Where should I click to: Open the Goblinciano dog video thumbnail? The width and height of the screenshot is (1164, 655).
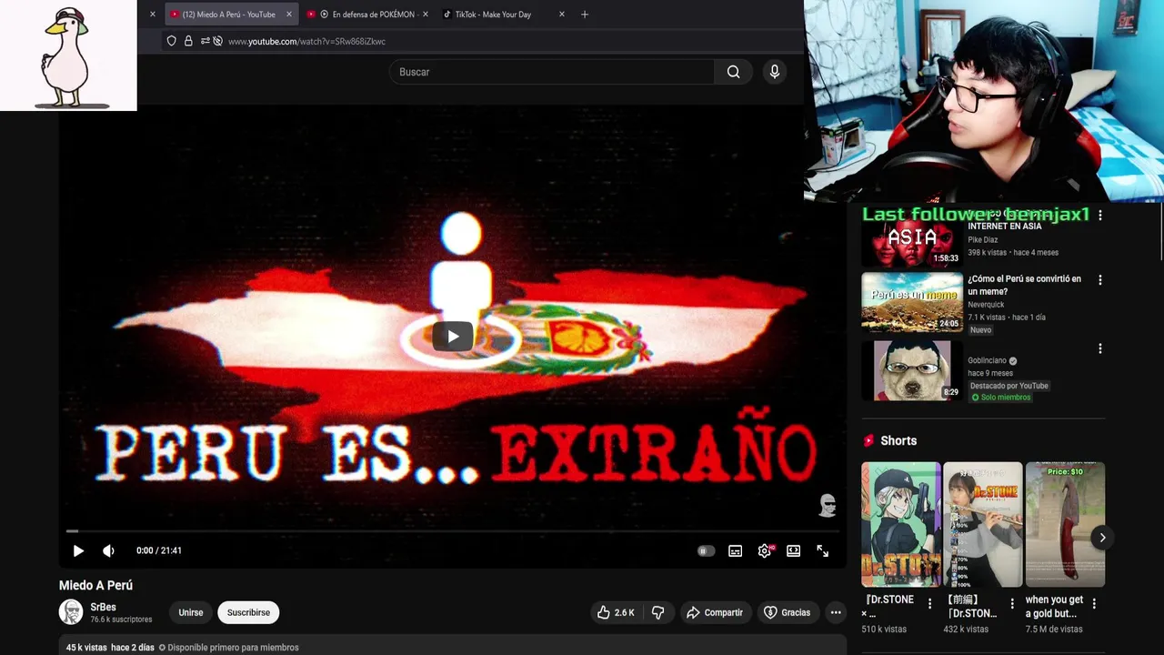coord(912,370)
